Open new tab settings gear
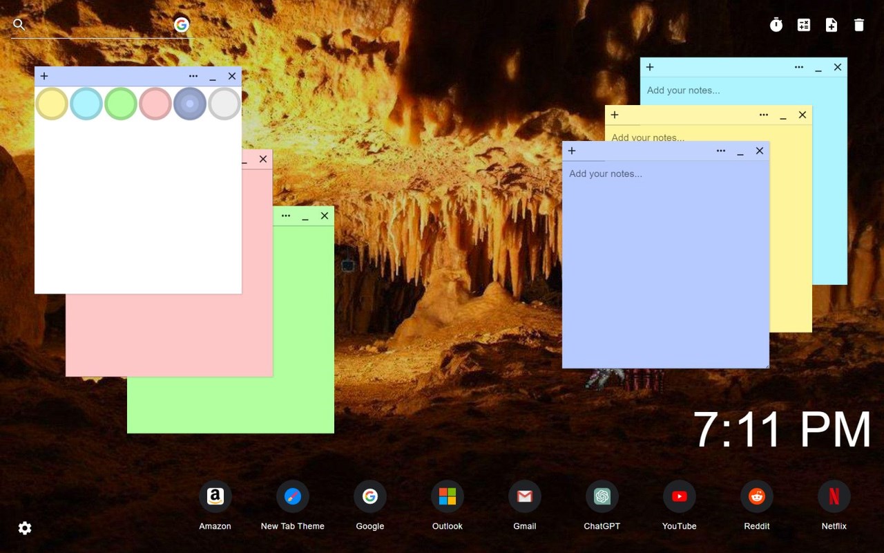The width and height of the screenshot is (884, 553). [x=25, y=528]
